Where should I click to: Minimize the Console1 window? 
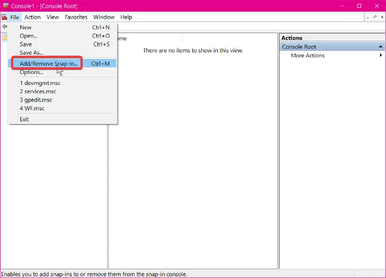point(342,6)
